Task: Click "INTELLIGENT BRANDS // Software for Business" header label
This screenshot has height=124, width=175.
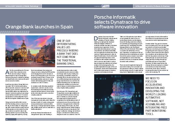Action: pyautogui.click(x=152, y=6)
